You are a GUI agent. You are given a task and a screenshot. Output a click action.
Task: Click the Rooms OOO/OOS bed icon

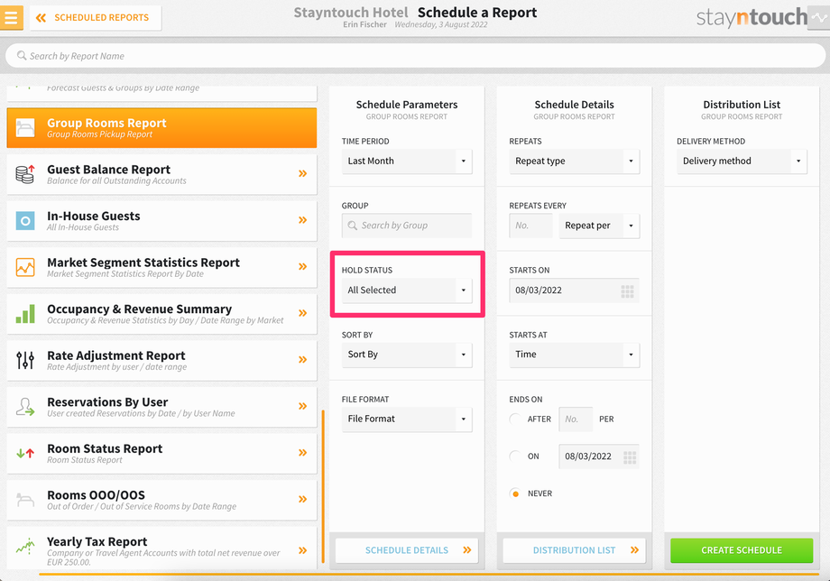[25, 500]
